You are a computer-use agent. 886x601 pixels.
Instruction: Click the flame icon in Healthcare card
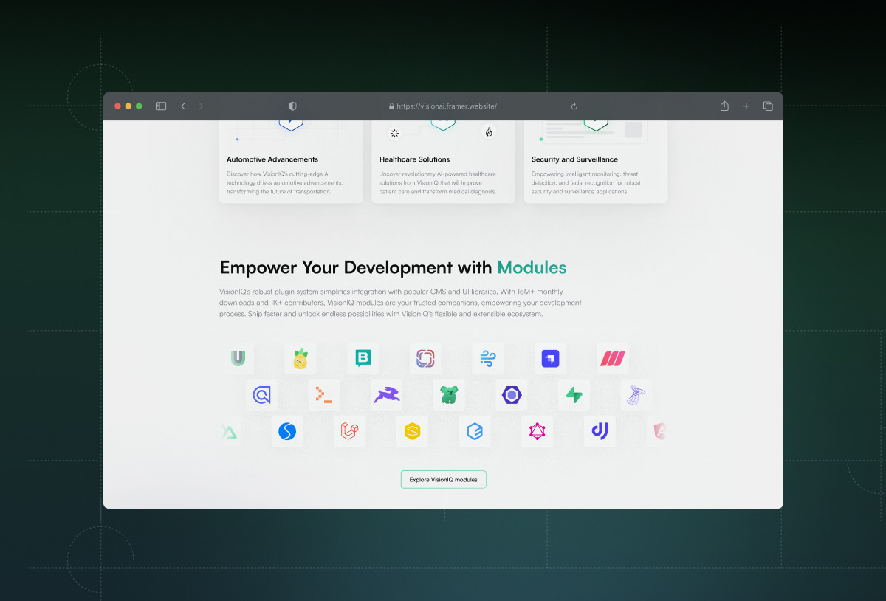point(488,132)
